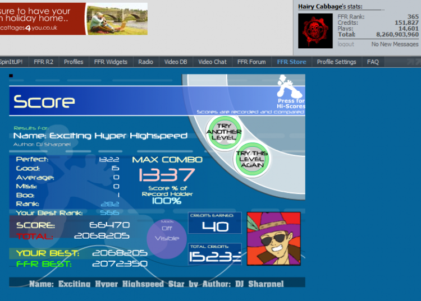Check No New Messages link
Viewport: 421px width, 301px height.
395,44
